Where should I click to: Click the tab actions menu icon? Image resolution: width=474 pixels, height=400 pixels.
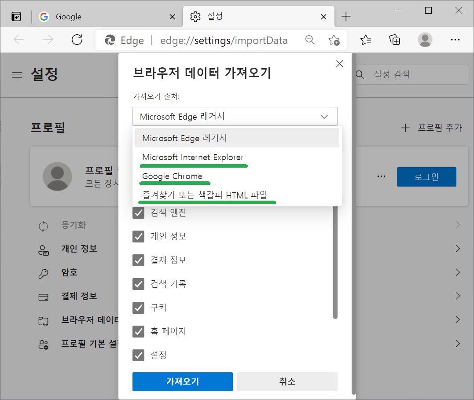[x=16, y=16]
